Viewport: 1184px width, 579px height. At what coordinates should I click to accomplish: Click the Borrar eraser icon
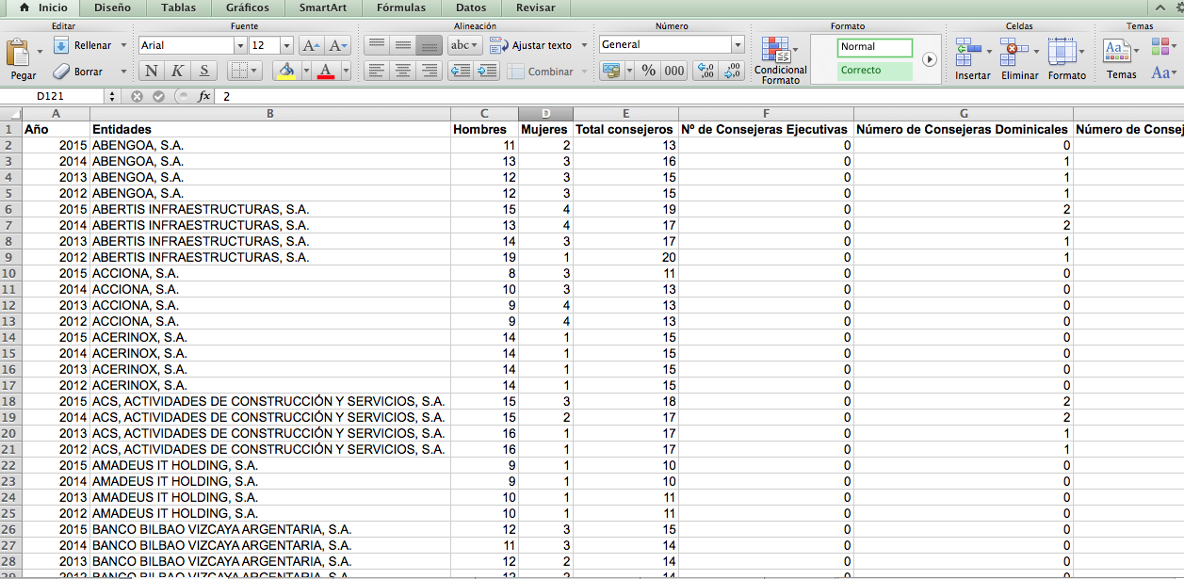point(61,71)
